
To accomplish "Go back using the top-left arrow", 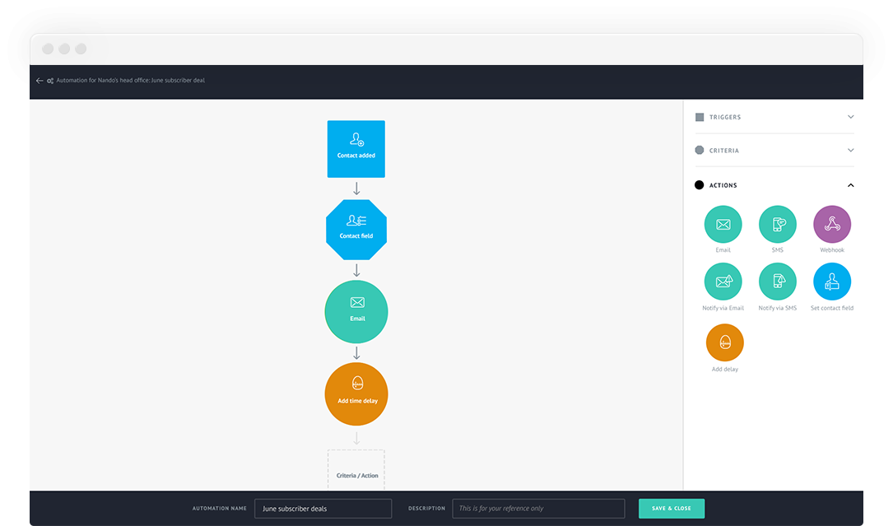I will click(x=40, y=81).
